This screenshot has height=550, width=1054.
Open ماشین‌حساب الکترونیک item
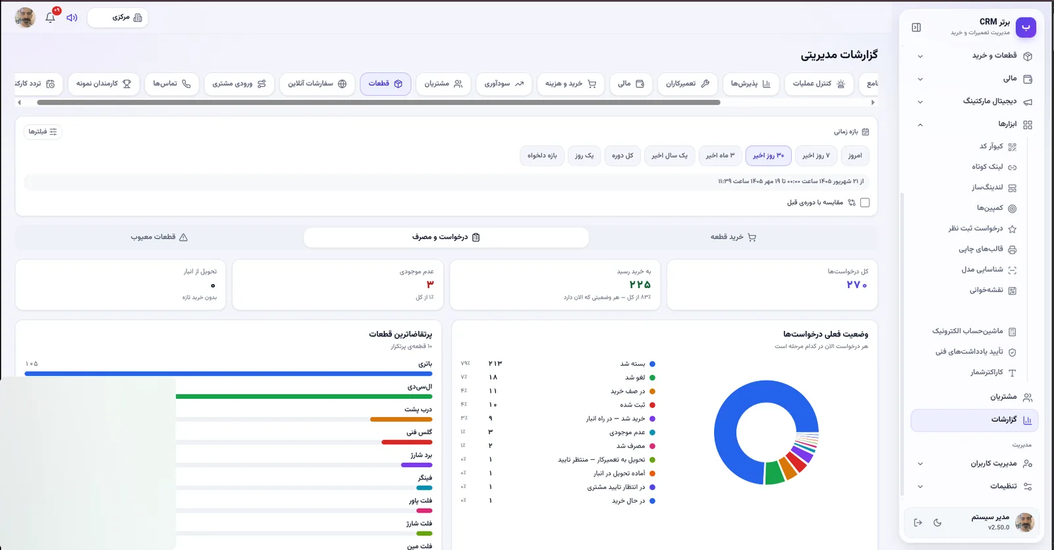(974, 331)
